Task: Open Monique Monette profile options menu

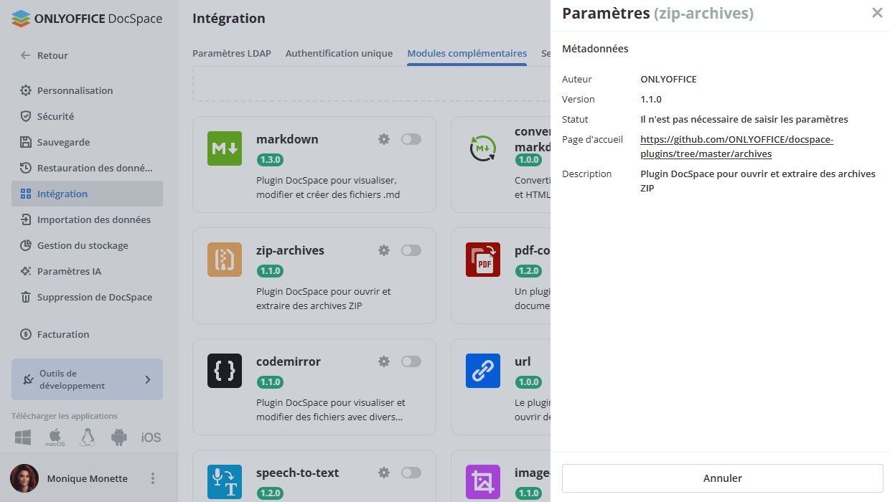Action: (152, 478)
